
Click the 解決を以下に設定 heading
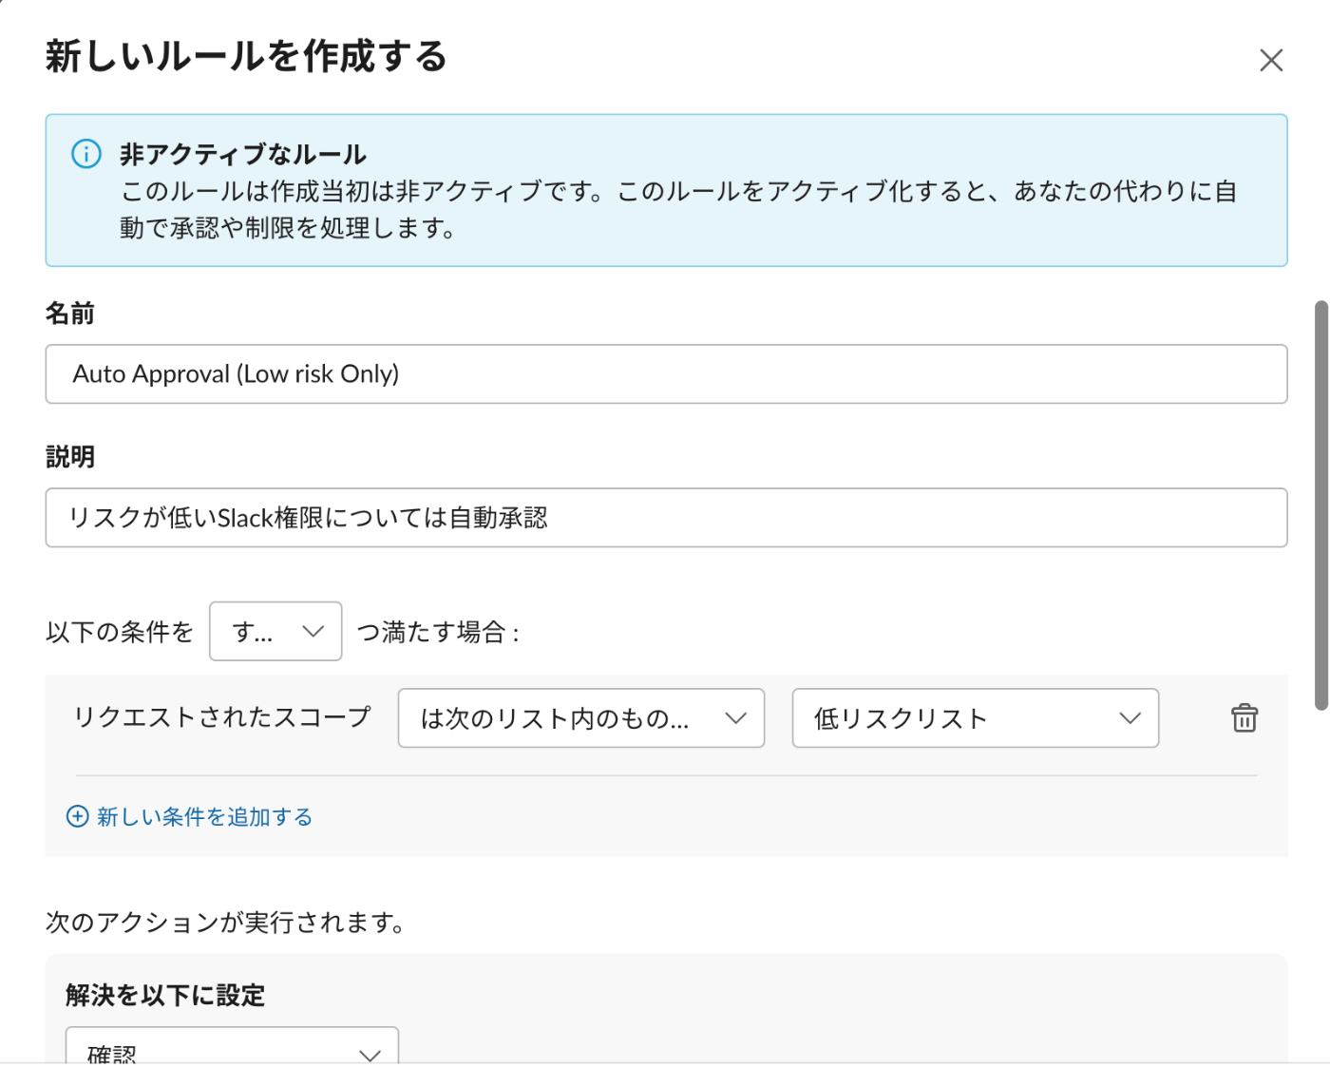point(165,995)
